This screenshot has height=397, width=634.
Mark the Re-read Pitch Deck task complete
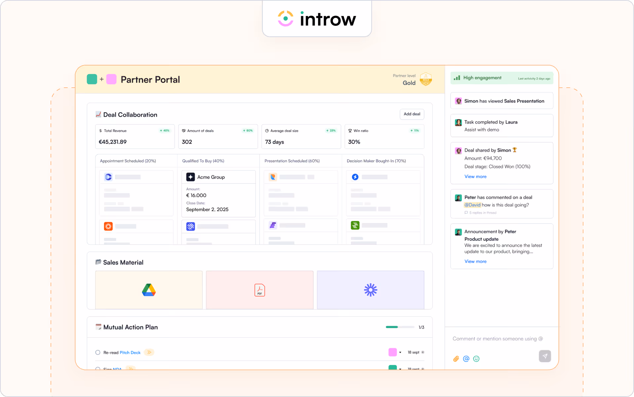98,352
